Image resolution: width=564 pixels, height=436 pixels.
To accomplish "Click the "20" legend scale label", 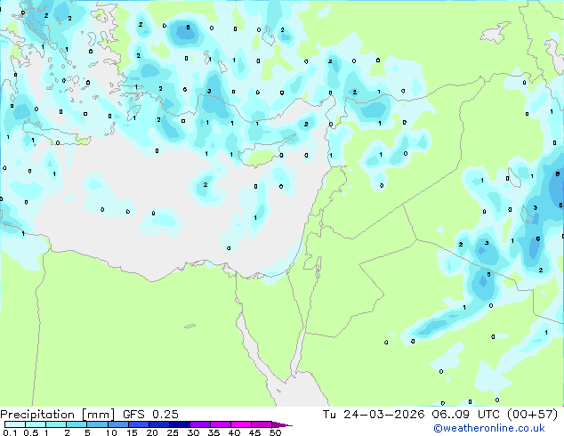I will pos(152,432).
